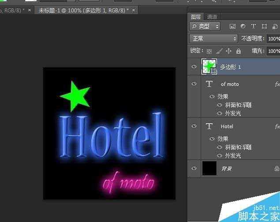Click the adjustment layer filter icon
Viewport: 280px width, 222px height.
point(243,26)
